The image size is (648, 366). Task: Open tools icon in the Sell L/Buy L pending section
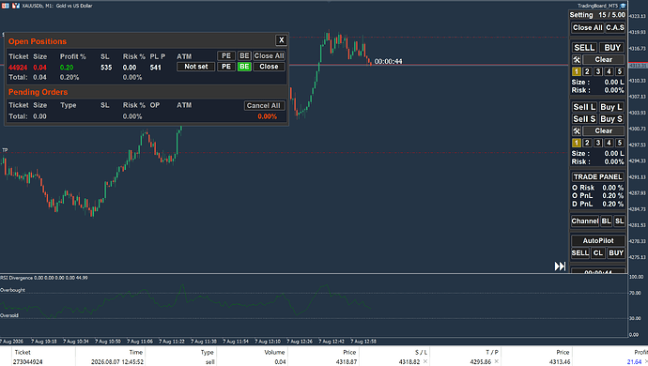point(577,131)
